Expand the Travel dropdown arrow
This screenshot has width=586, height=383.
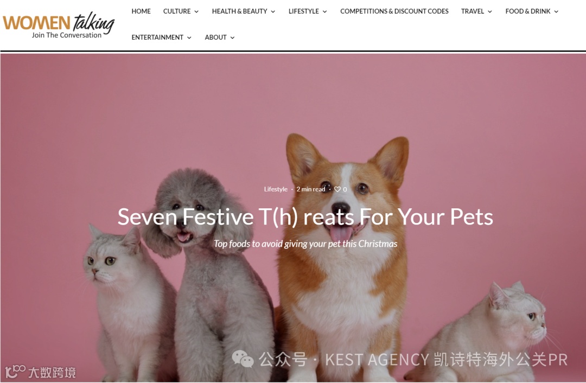[x=489, y=11]
